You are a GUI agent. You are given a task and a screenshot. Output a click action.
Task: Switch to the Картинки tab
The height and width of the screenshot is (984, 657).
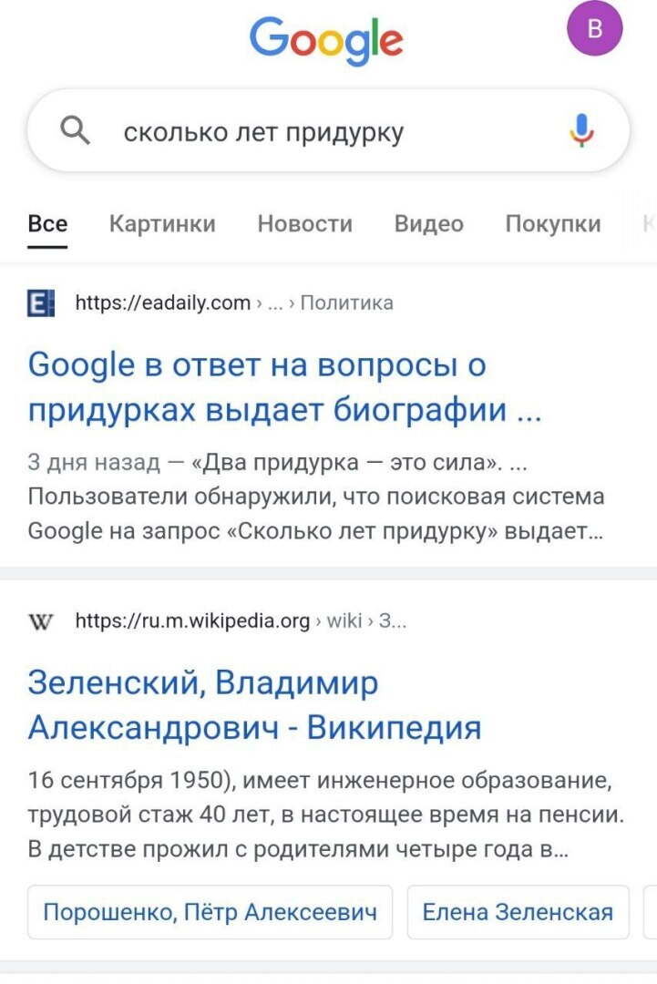tap(162, 224)
